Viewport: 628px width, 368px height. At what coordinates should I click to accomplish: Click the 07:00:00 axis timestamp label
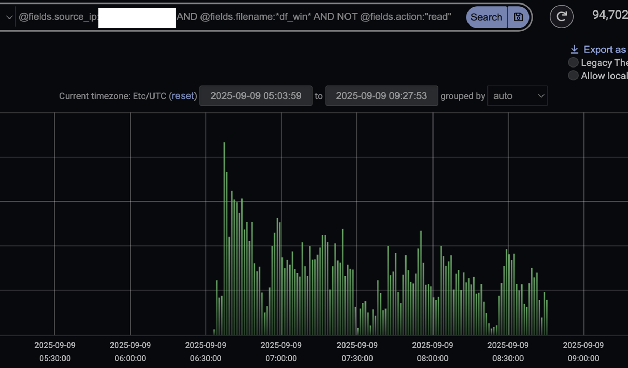tap(281, 352)
